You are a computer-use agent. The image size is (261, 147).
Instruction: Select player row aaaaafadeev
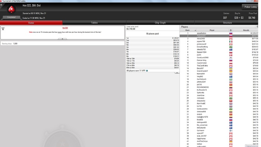(219, 33)
